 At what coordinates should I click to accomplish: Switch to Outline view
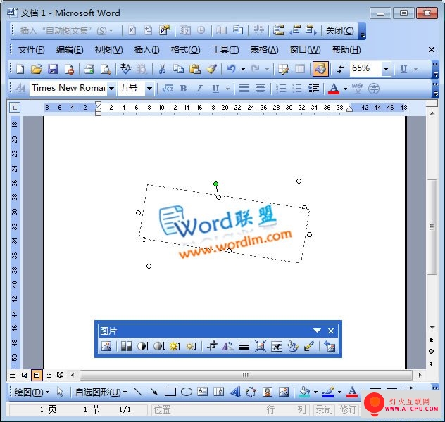[49, 376]
